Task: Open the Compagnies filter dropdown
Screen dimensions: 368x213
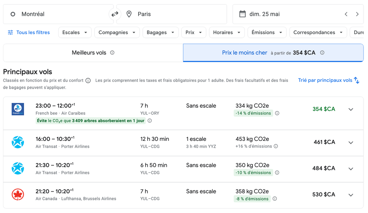Action: pos(117,33)
